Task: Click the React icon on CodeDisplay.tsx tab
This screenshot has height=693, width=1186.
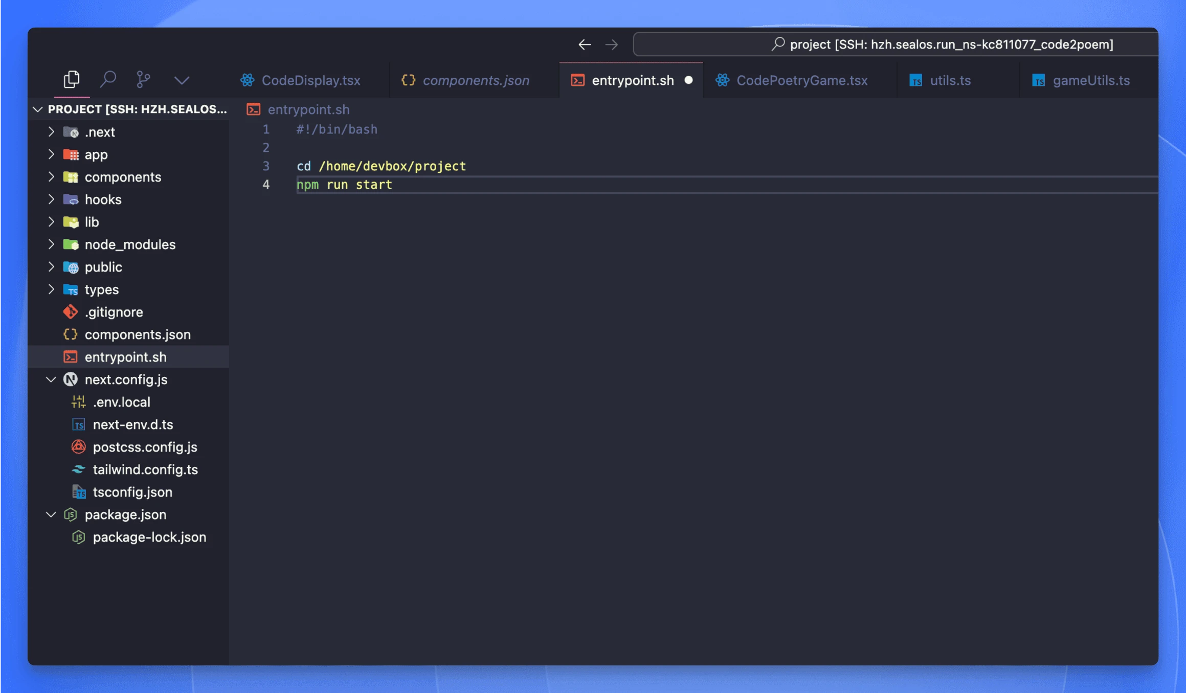Action: (x=247, y=80)
